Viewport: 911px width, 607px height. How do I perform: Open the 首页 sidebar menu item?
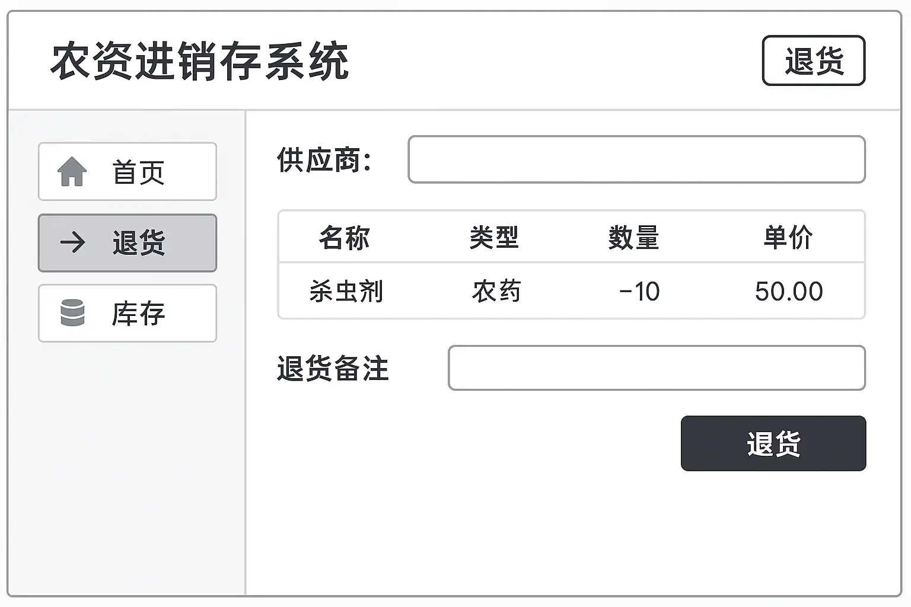[x=128, y=172]
